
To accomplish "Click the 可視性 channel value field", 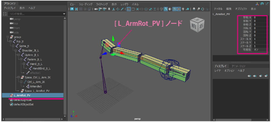I will [259, 49].
